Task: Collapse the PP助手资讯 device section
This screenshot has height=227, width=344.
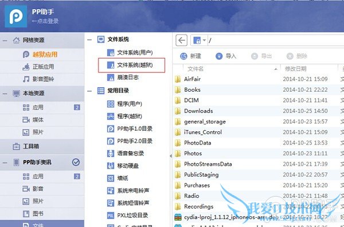Action: point(5,163)
